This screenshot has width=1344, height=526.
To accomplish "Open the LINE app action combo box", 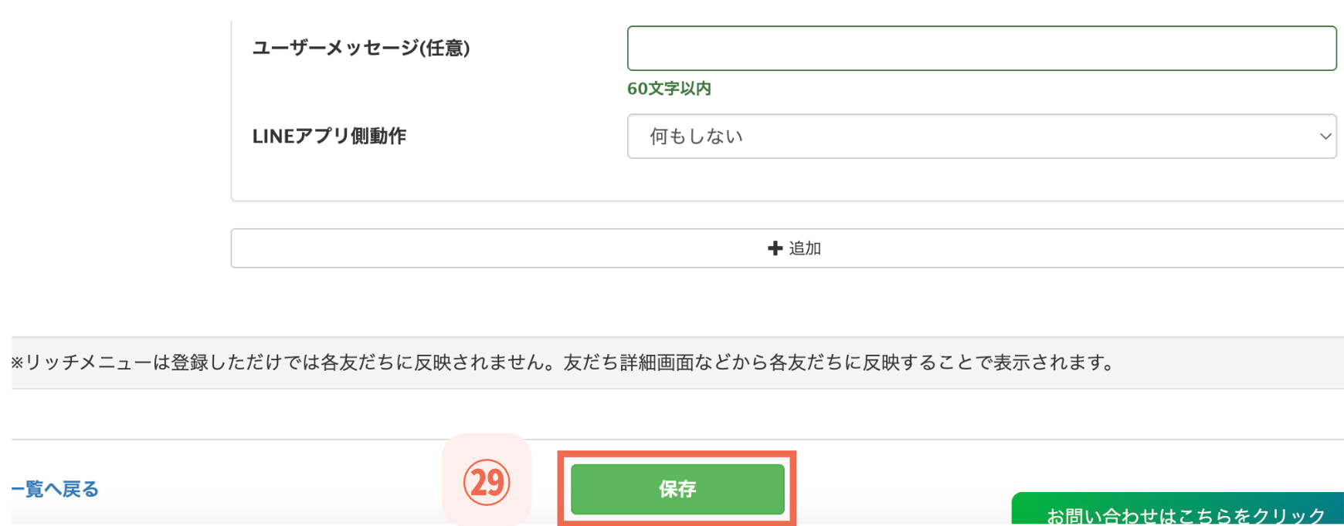I will [x=981, y=137].
